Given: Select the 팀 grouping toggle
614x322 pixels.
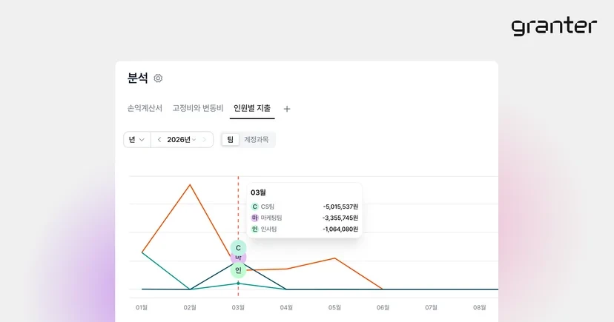Looking at the screenshot, I should click(230, 139).
